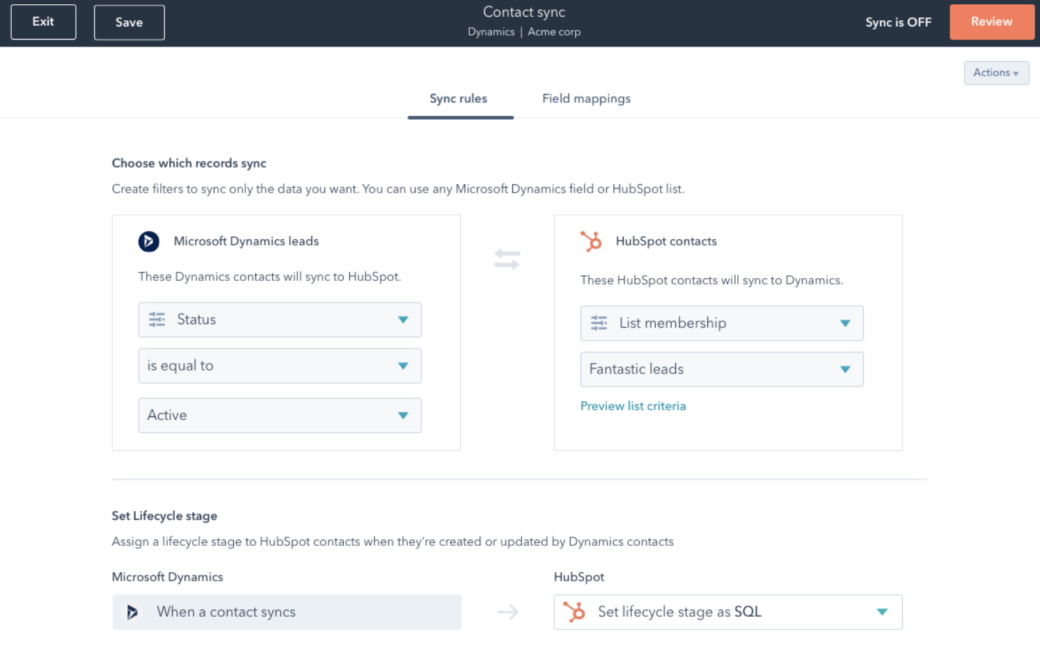Click the Dynamics icon in When a contact syncs
This screenshot has height=648, width=1040.
[x=132, y=612]
